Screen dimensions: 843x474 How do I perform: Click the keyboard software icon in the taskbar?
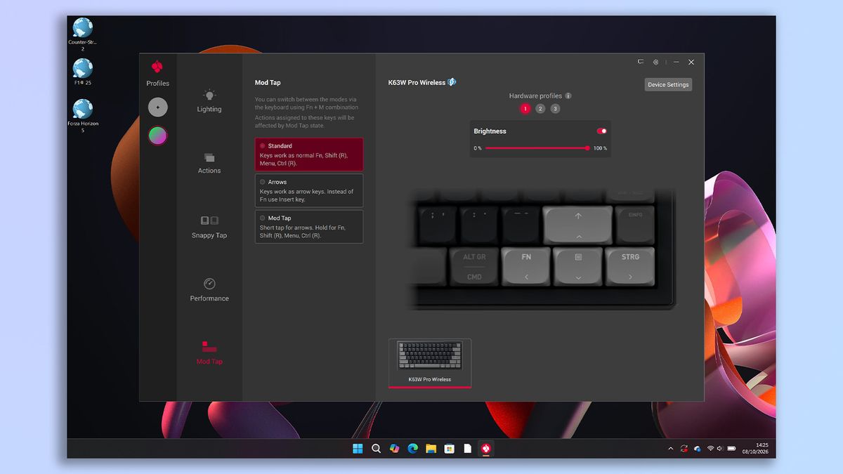(x=485, y=449)
